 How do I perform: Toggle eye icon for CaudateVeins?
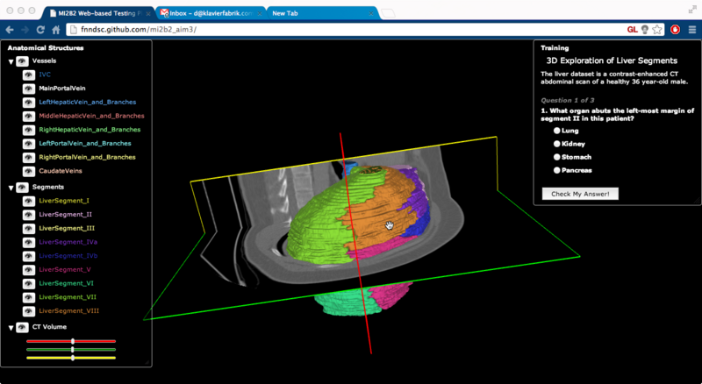click(x=29, y=171)
